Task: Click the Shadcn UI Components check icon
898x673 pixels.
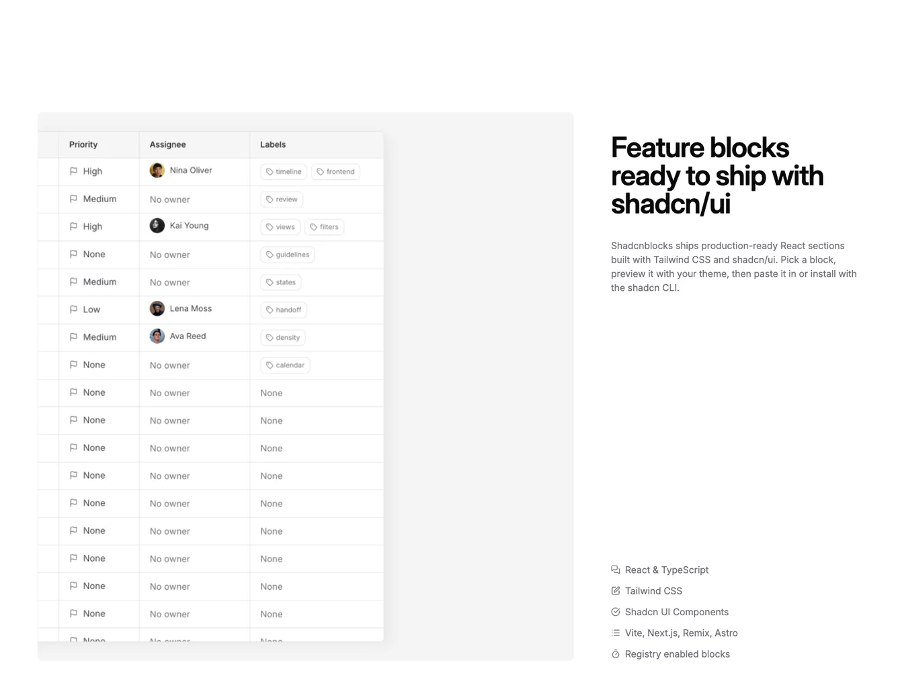Action: pyautogui.click(x=616, y=612)
